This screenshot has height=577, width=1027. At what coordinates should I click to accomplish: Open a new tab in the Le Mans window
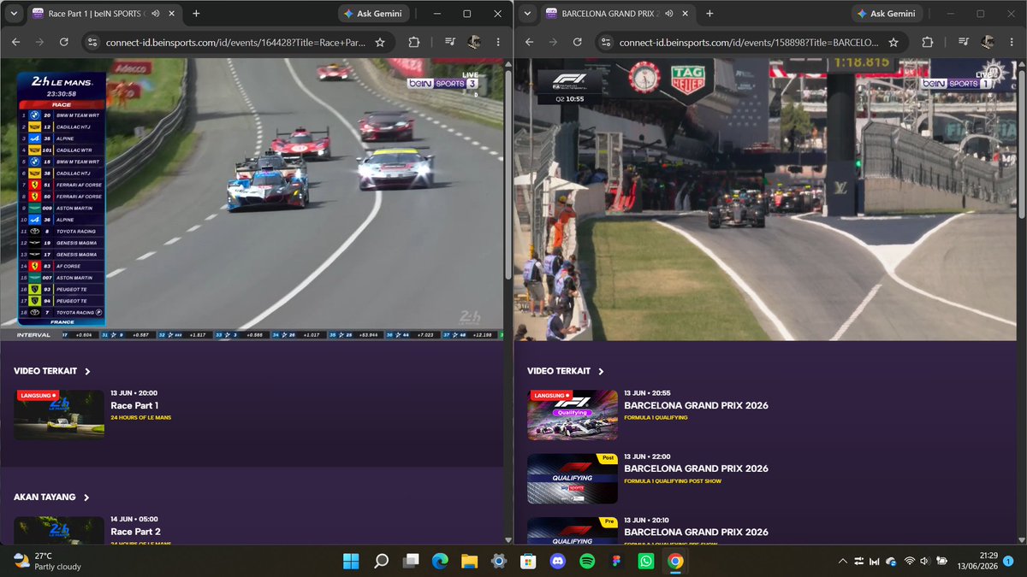[196, 14]
